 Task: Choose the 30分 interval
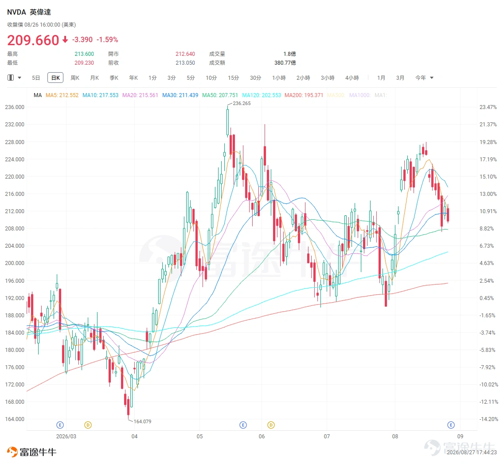point(256,78)
